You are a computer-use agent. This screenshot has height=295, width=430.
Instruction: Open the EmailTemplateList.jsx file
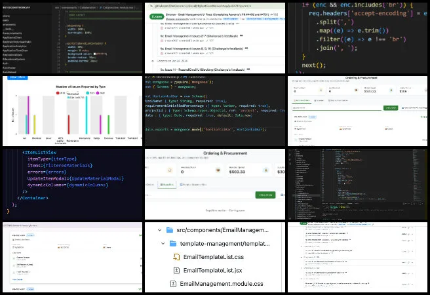214,270
